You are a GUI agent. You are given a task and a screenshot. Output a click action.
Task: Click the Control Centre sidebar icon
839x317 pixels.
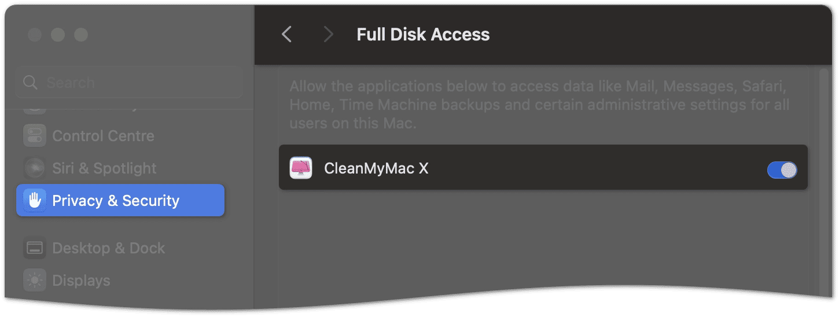(34, 136)
